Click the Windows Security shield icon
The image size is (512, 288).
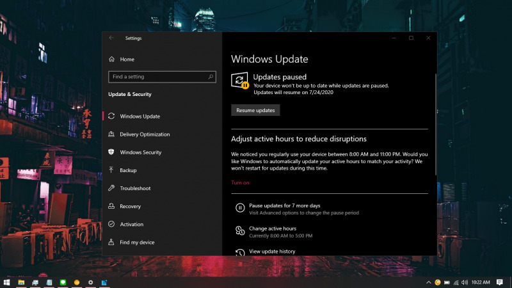[x=111, y=152]
